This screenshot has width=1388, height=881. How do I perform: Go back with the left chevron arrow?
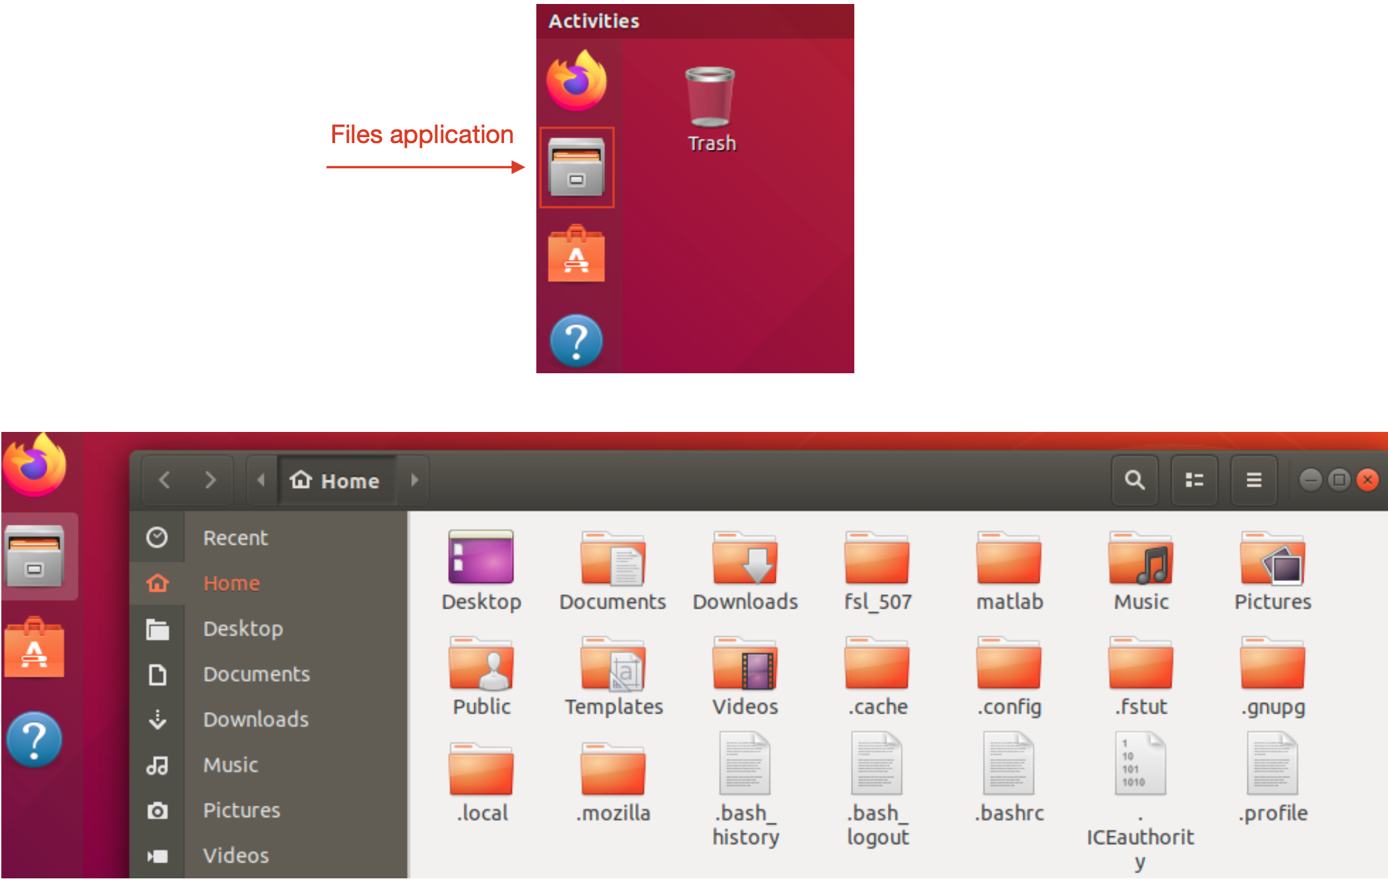point(165,480)
